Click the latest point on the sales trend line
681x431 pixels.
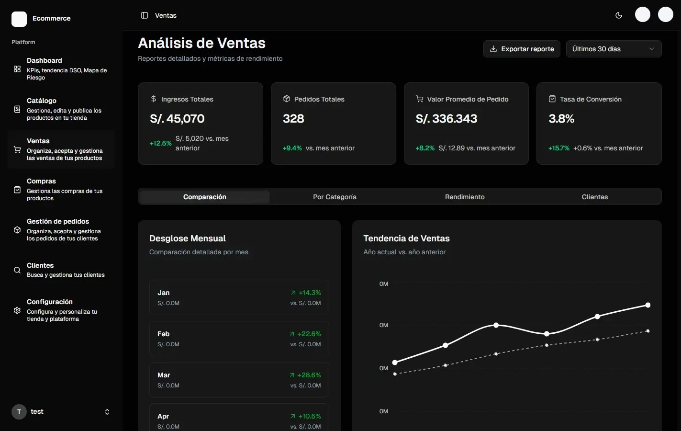pyautogui.click(x=648, y=305)
